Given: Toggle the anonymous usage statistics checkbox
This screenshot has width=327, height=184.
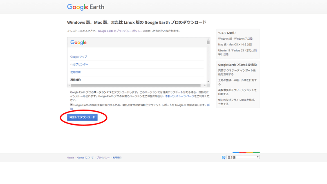Looking at the screenshot, I should (x=71, y=105).
